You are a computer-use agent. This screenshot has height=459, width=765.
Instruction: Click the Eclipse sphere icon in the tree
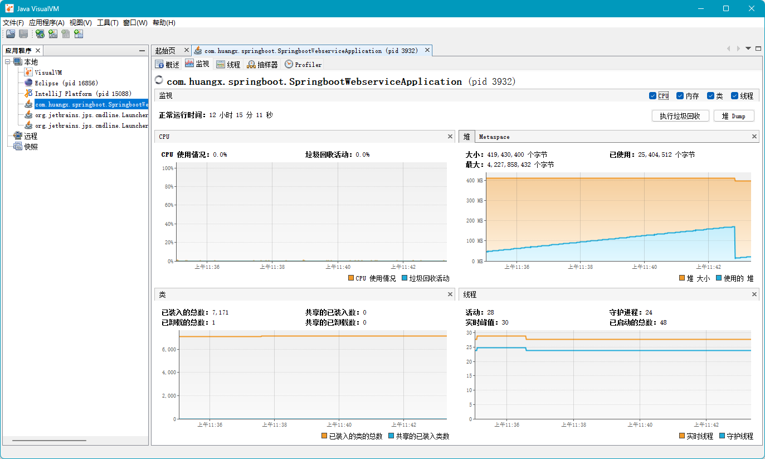click(28, 83)
